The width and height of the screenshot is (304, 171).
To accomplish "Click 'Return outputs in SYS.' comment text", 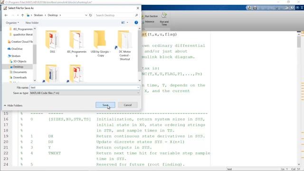I will tap(124, 148).
